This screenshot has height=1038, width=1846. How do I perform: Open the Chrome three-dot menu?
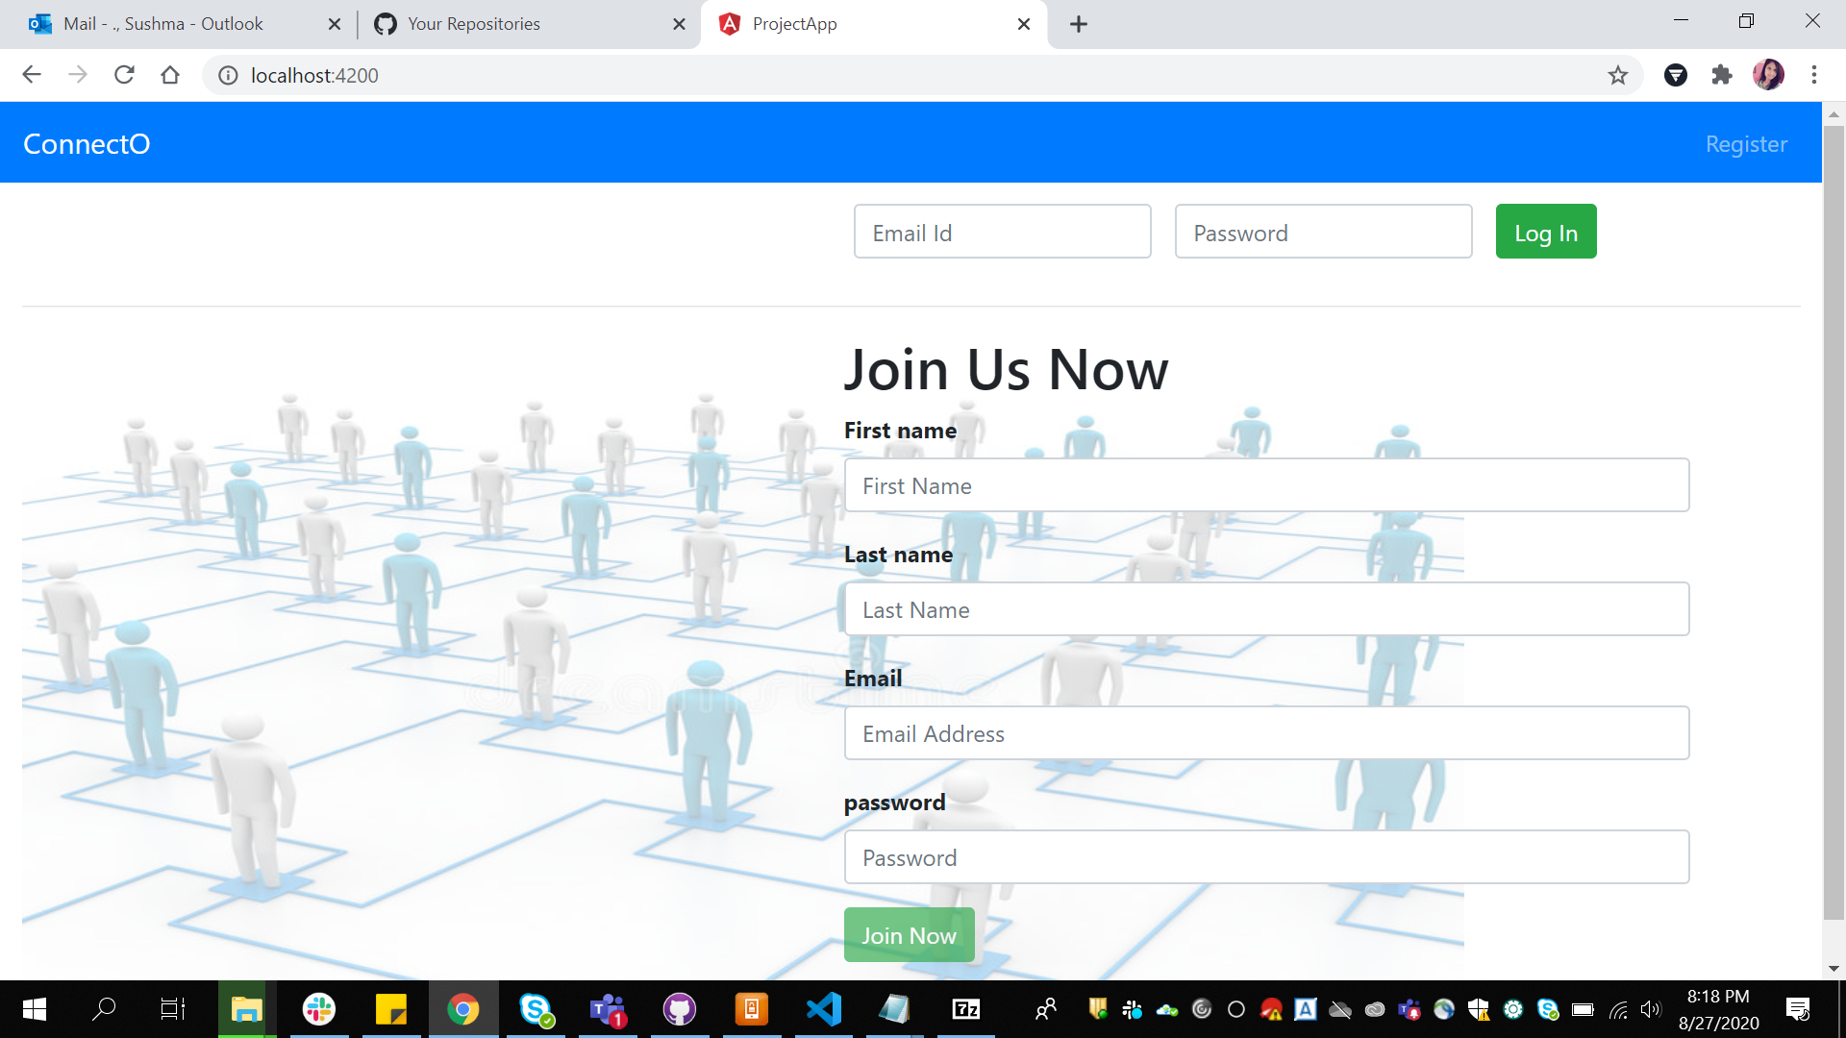pyautogui.click(x=1814, y=75)
